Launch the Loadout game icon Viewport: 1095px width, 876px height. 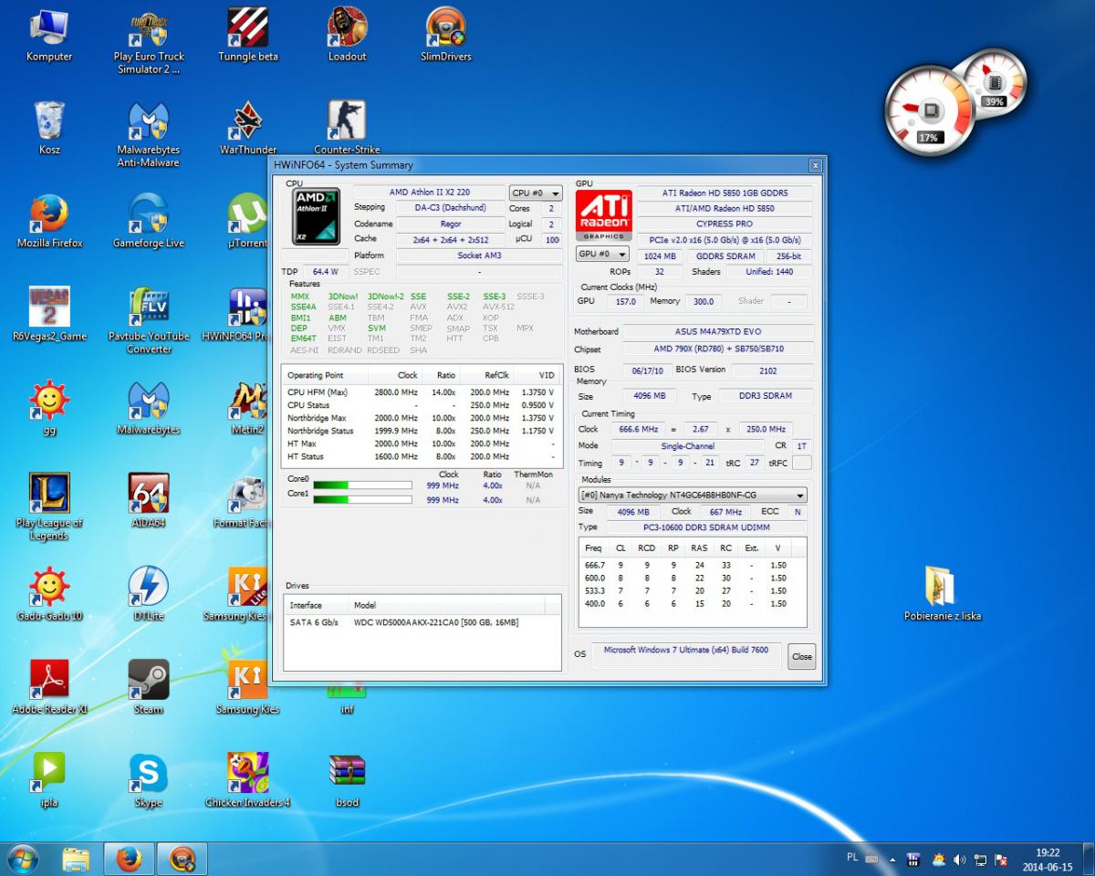click(x=347, y=35)
